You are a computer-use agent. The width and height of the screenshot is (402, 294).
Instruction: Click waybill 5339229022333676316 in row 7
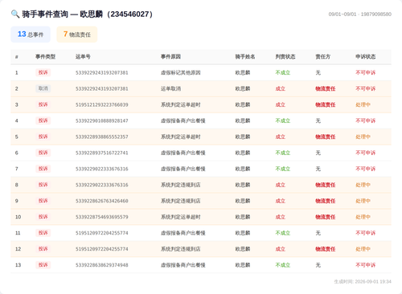point(102,169)
